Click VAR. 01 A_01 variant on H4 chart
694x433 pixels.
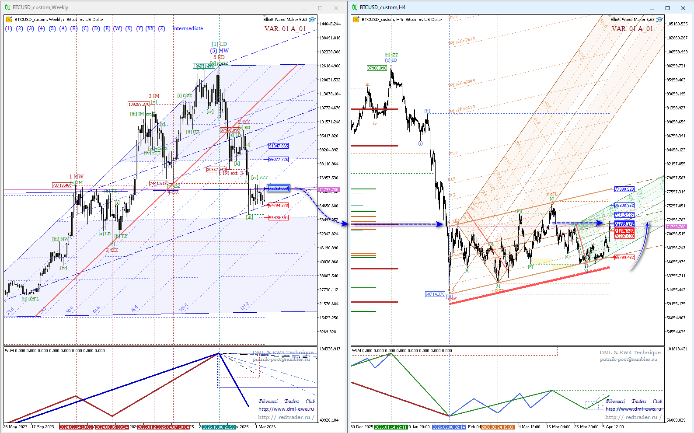tap(632, 29)
